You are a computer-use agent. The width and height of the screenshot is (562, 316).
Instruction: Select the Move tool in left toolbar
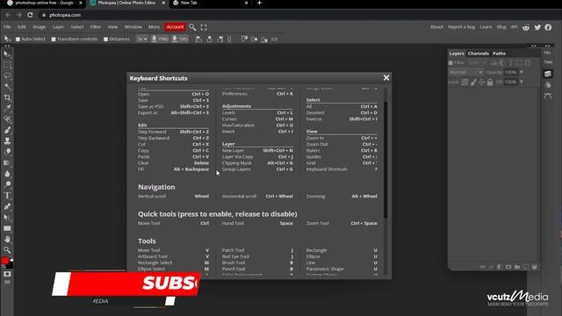[x=7, y=54]
